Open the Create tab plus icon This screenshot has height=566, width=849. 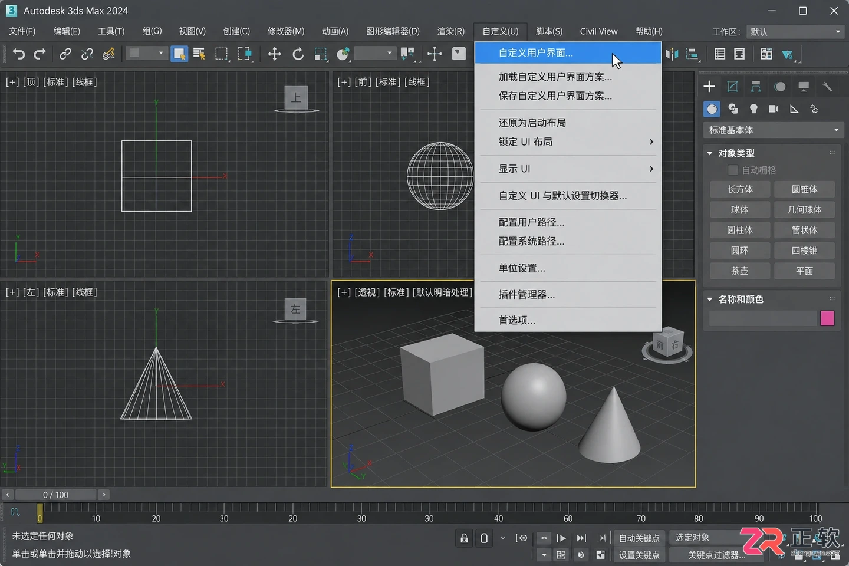pyautogui.click(x=709, y=87)
